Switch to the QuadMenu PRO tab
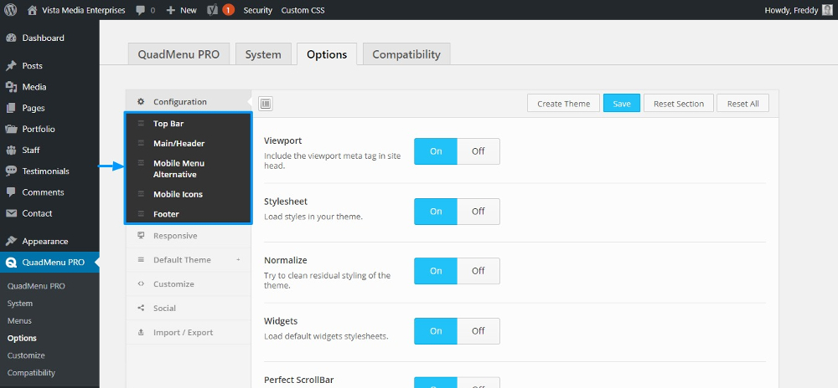The height and width of the screenshot is (388, 838). click(178, 54)
